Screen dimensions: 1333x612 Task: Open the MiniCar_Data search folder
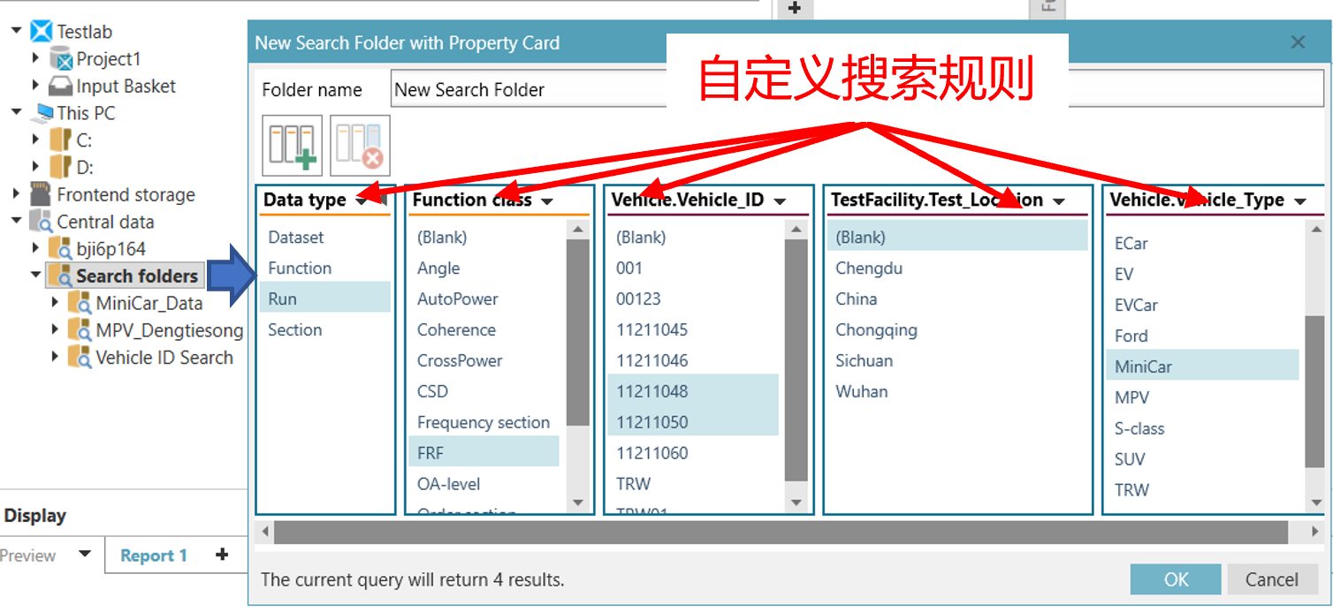click(x=149, y=304)
